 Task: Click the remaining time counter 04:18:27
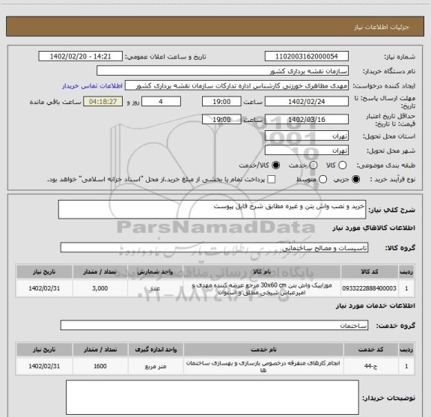[103, 102]
